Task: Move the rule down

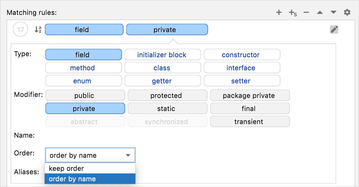Action: [x=333, y=12]
